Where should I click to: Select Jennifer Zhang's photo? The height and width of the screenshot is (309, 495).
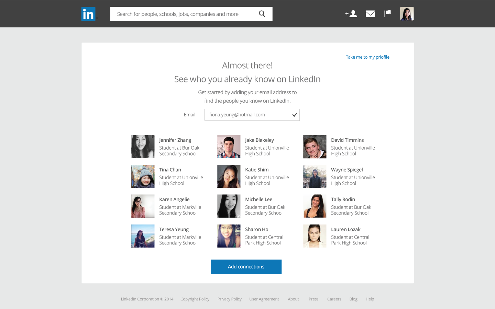click(x=143, y=147)
